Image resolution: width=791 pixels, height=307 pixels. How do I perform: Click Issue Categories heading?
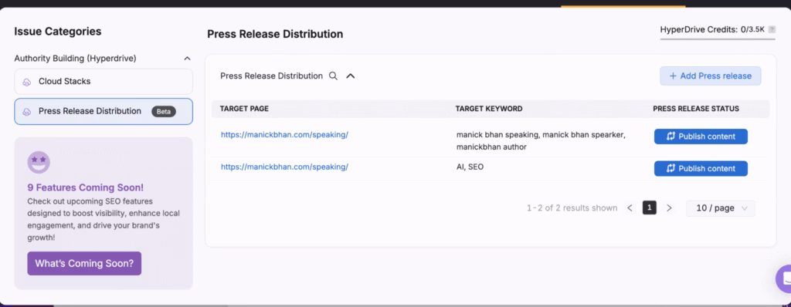pos(57,32)
